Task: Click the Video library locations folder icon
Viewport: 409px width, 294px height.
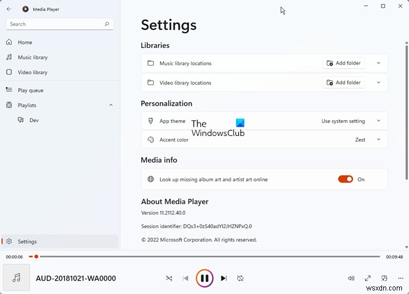Action: point(151,83)
